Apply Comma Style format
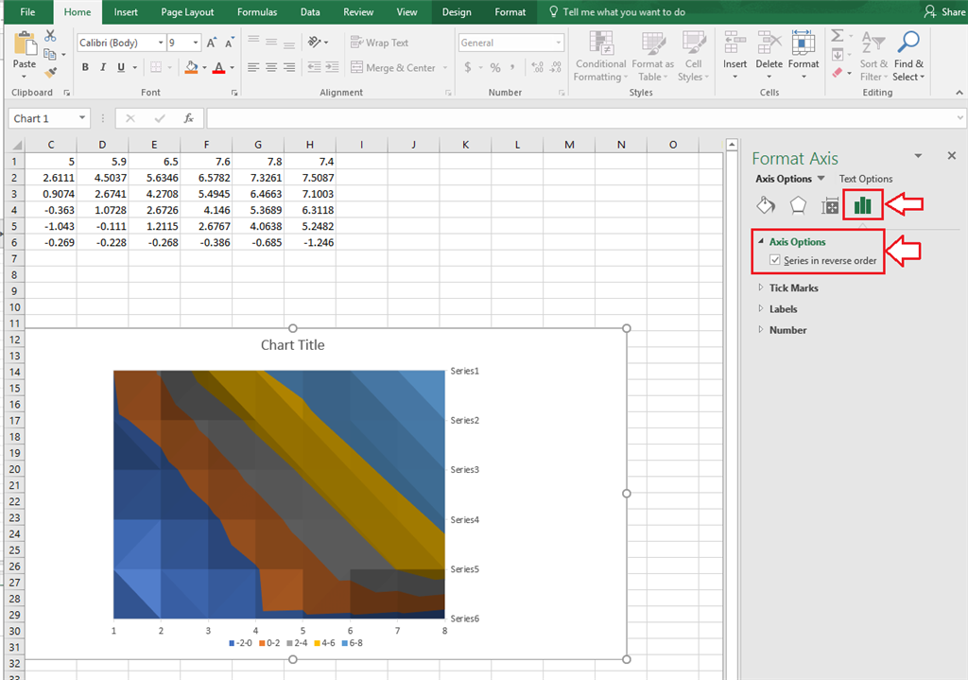 click(x=512, y=67)
